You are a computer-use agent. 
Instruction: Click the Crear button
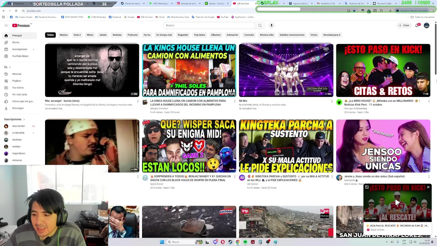coord(404,25)
